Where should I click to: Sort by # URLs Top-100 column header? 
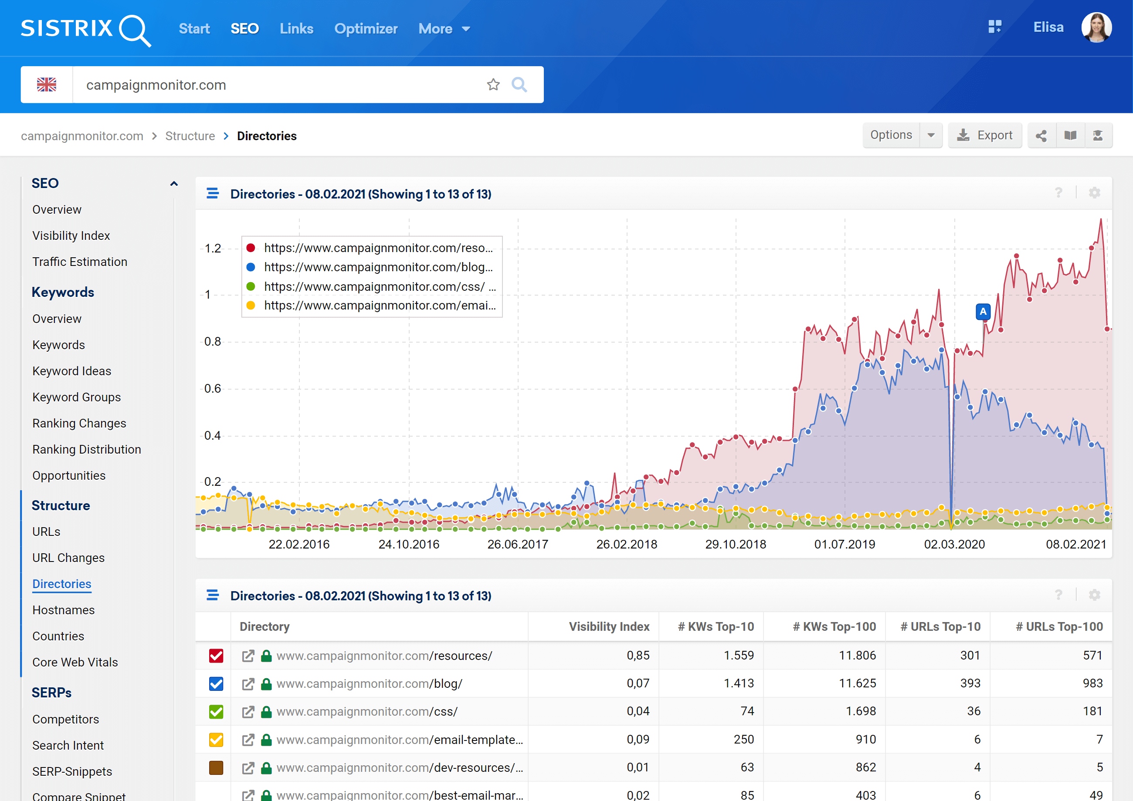point(1059,626)
